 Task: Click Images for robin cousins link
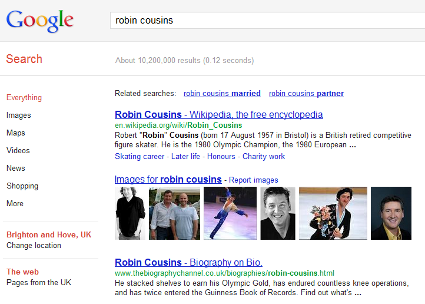(x=168, y=179)
